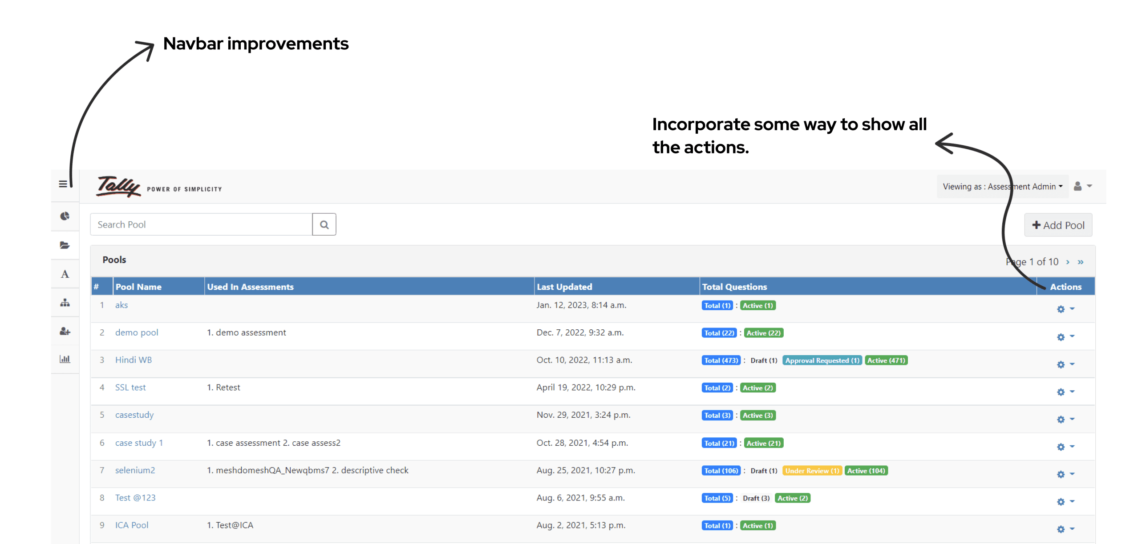Click inside the Search Pool field
The width and height of the screenshot is (1142, 544).
click(x=201, y=225)
